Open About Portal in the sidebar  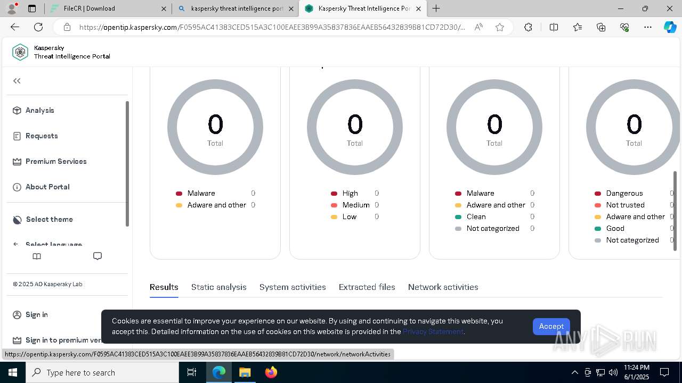click(41, 187)
